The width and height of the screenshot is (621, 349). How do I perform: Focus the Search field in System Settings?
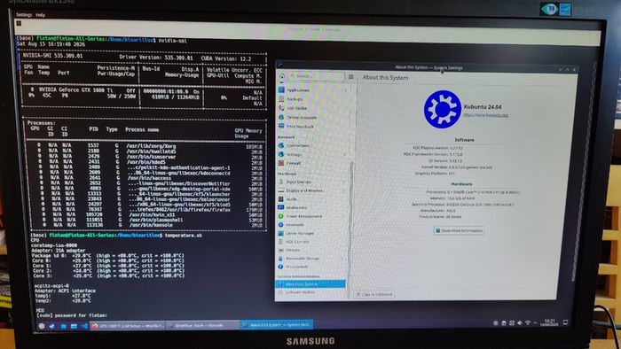click(x=317, y=76)
